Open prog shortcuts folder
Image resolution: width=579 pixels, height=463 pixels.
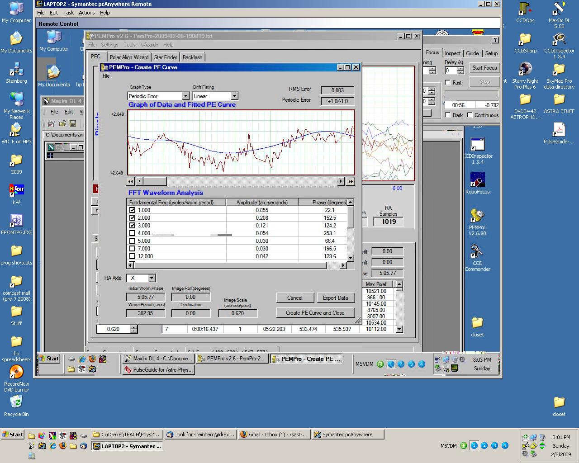(16, 255)
